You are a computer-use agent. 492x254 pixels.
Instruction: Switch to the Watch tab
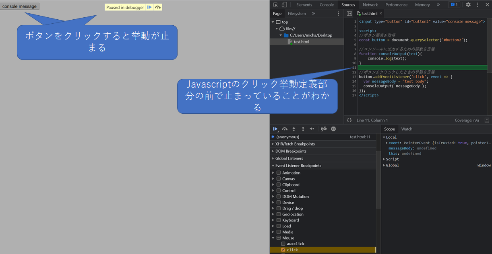[407, 129]
